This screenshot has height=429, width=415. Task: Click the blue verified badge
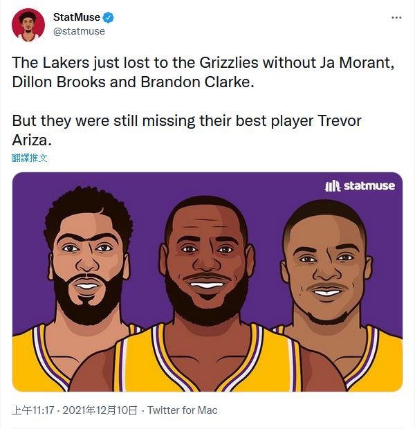(x=109, y=17)
